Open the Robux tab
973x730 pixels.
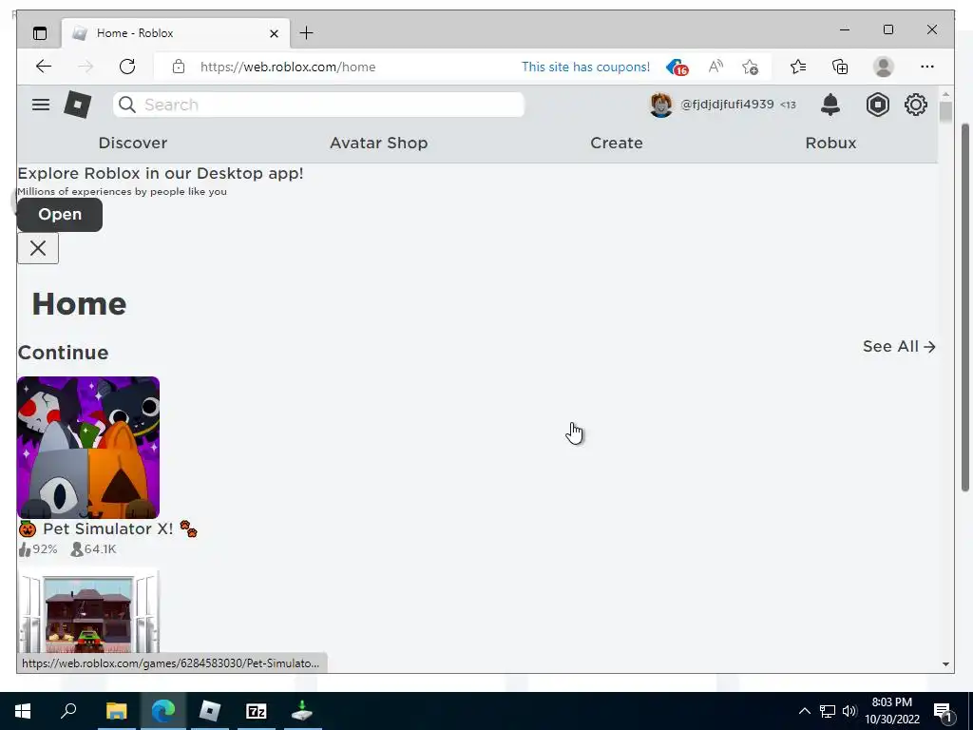830,143
